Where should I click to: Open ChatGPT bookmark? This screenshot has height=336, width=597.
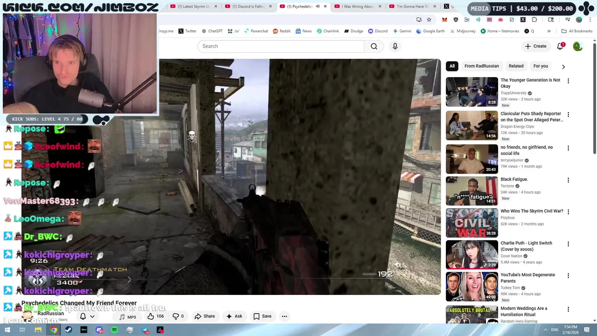tap(212, 31)
